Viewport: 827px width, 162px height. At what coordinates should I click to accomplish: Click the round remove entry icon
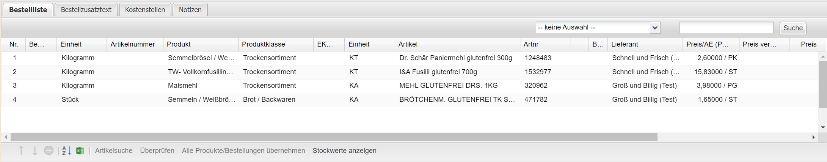[x=49, y=151]
